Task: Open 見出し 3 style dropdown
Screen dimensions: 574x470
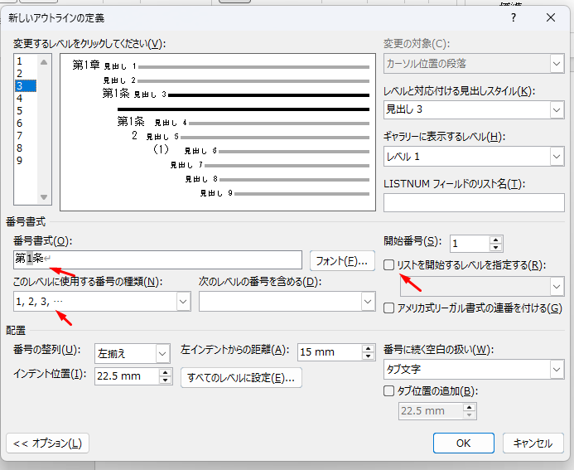Action: point(557,109)
